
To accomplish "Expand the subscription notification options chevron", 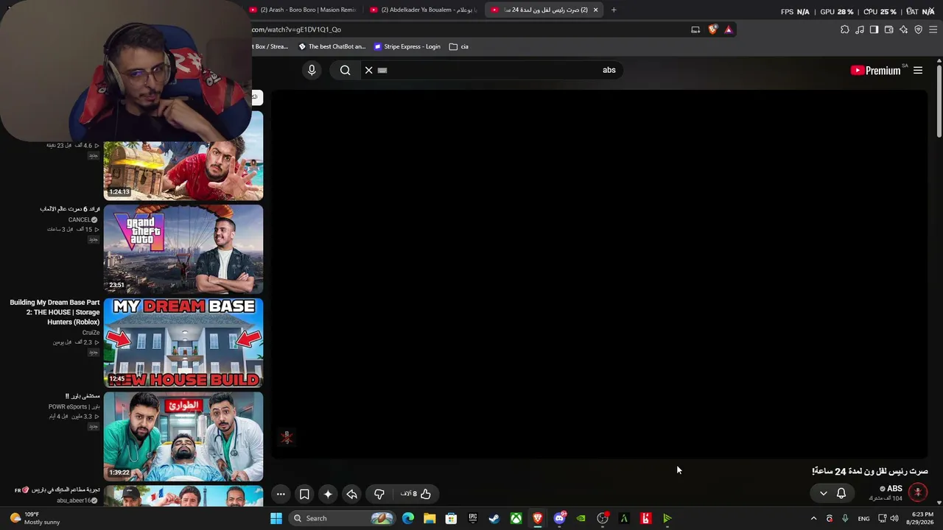I will tap(824, 493).
